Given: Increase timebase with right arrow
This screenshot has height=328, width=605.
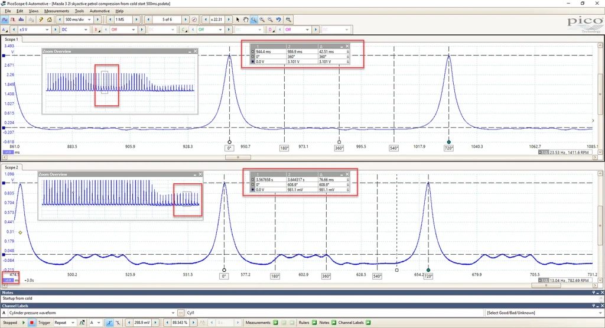Looking at the screenshot, I should (97, 20).
